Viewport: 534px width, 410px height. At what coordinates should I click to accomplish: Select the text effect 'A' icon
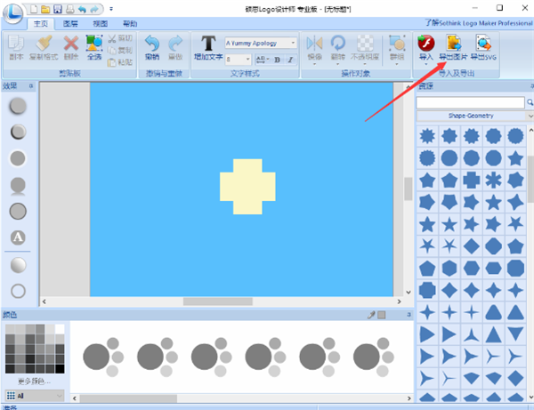18,237
